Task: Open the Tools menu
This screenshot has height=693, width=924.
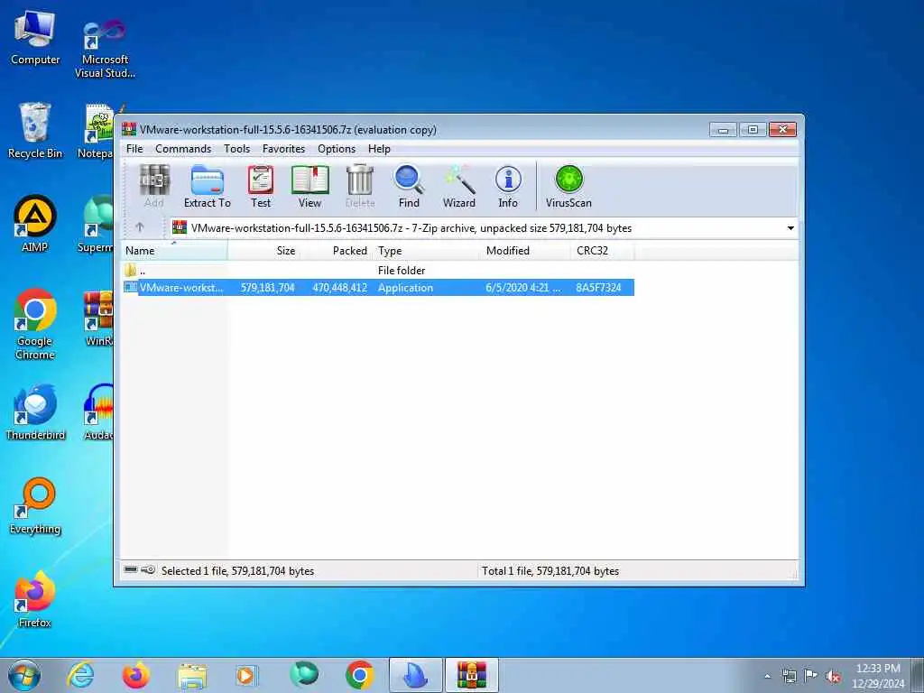Action: [x=237, y=149]
